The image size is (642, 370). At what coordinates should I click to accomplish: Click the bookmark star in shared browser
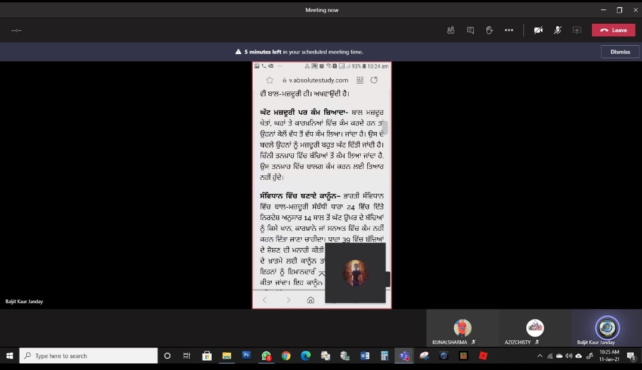pos(269,80)
